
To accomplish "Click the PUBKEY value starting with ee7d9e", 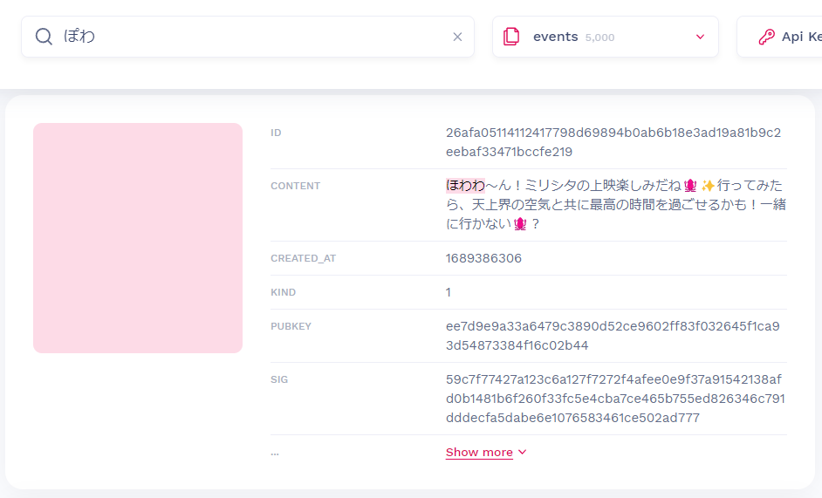I will (613, 336).
